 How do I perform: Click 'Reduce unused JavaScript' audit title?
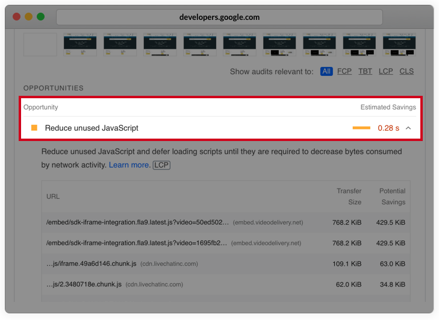(x=92, y=128)
